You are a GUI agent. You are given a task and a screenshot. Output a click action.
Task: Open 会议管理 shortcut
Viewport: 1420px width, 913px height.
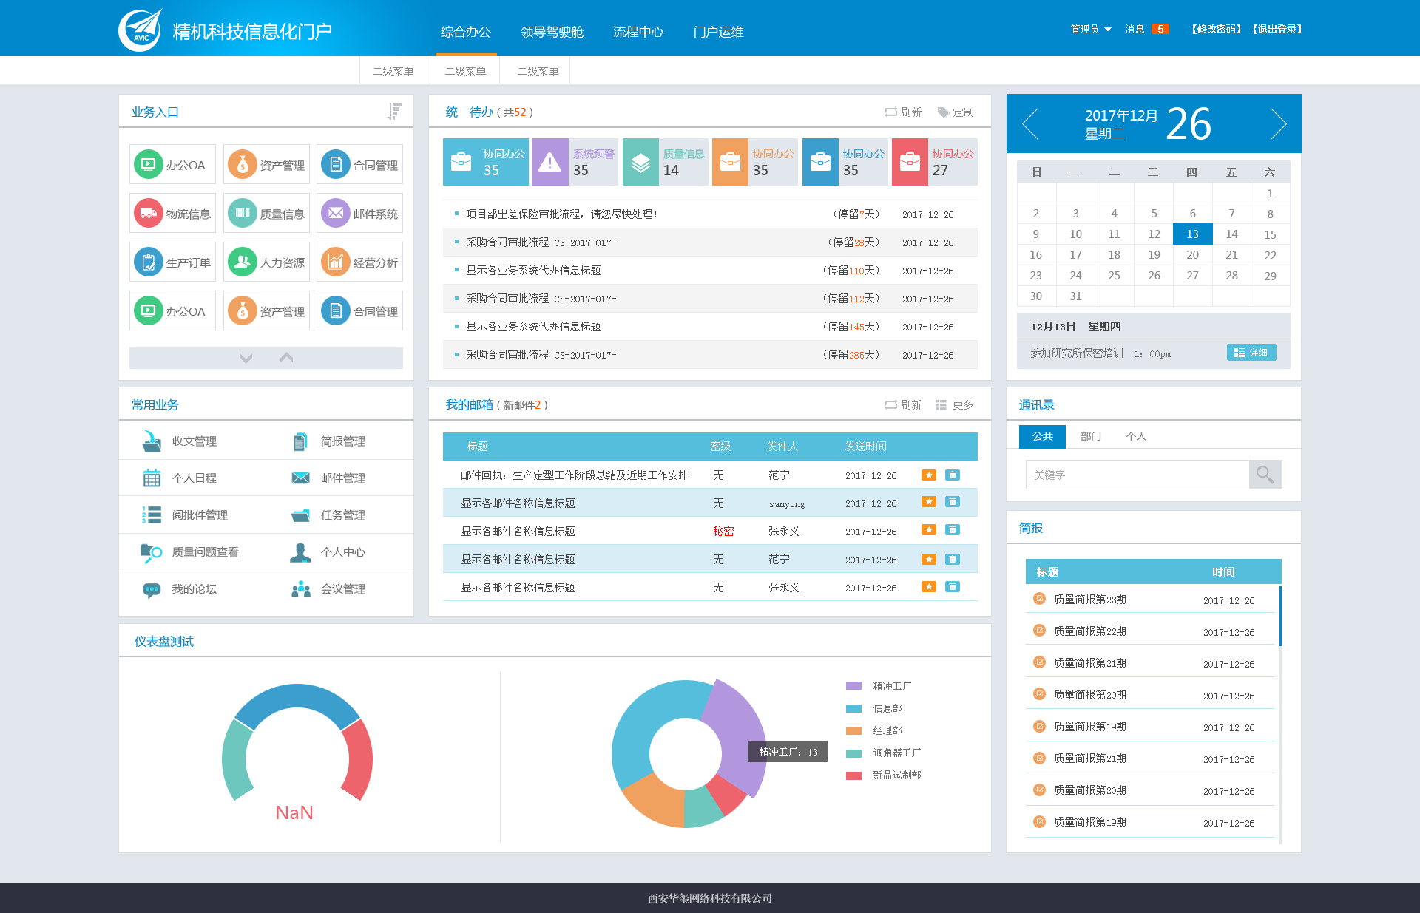click(x=328, y=589)
